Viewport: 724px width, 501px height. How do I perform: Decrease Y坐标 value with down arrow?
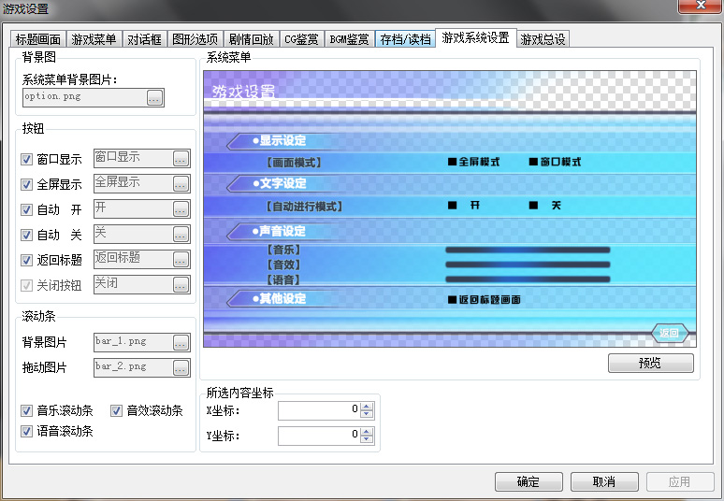point(367,438)
